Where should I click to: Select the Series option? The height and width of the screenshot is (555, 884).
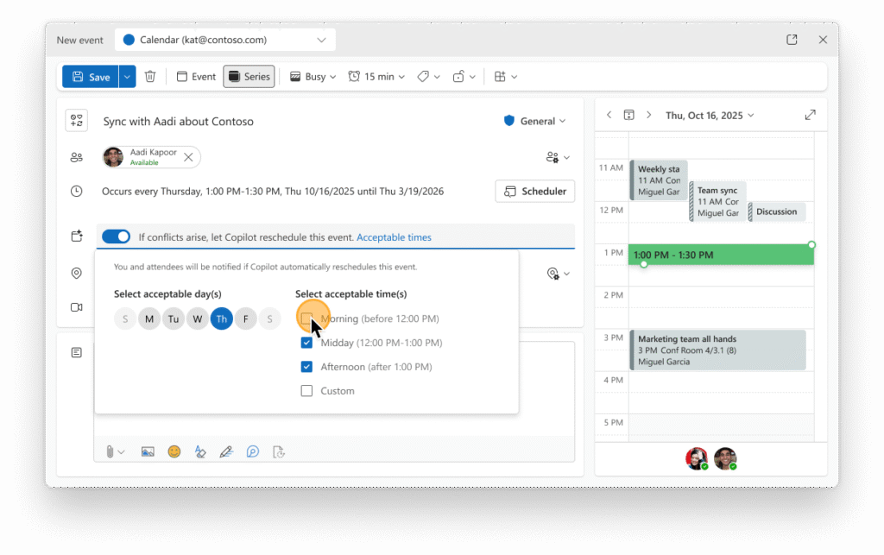tap(249, 77)
